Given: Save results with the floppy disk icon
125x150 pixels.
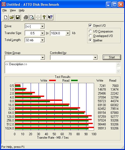Looking at the screenshot, I should point(18,17).
